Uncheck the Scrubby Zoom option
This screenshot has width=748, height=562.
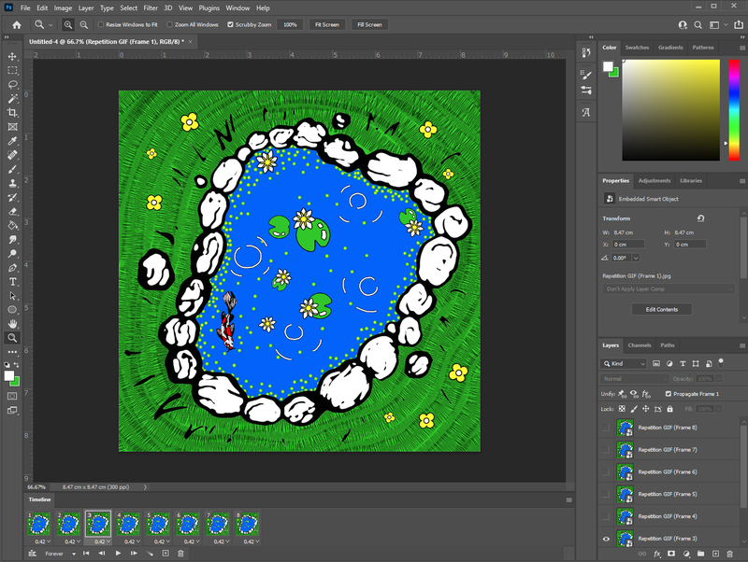point(231,24)
